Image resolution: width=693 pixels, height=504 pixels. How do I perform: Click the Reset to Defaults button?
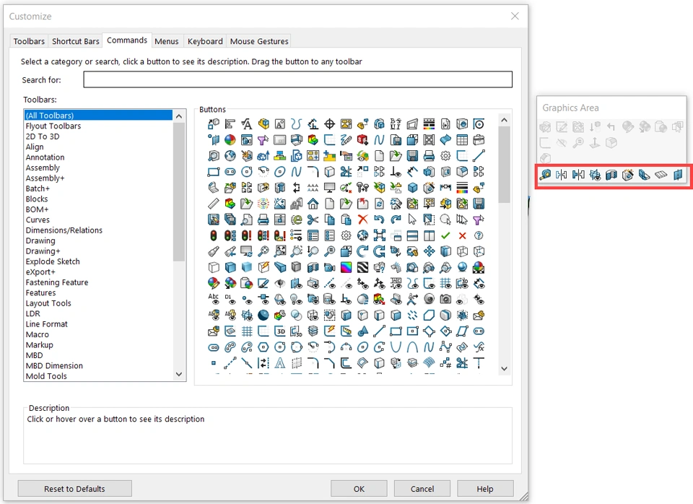pos(74,489)
